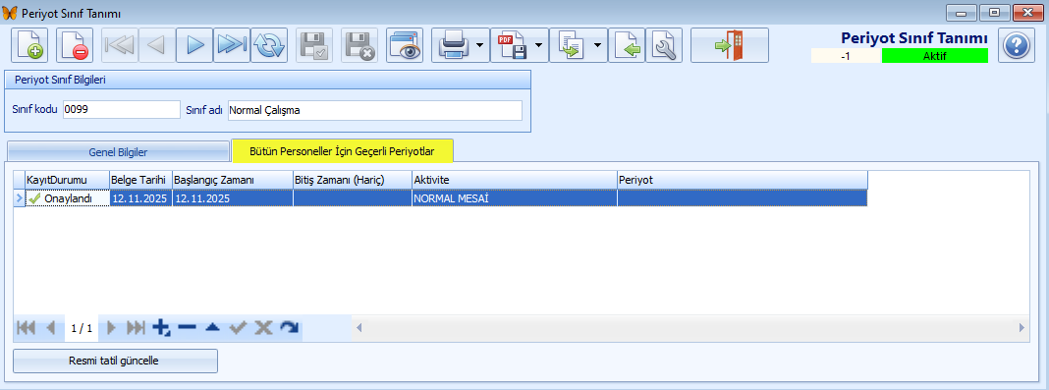Open help with the question mark icon
Screen dimensions: 1049x390
[1017, 45]
